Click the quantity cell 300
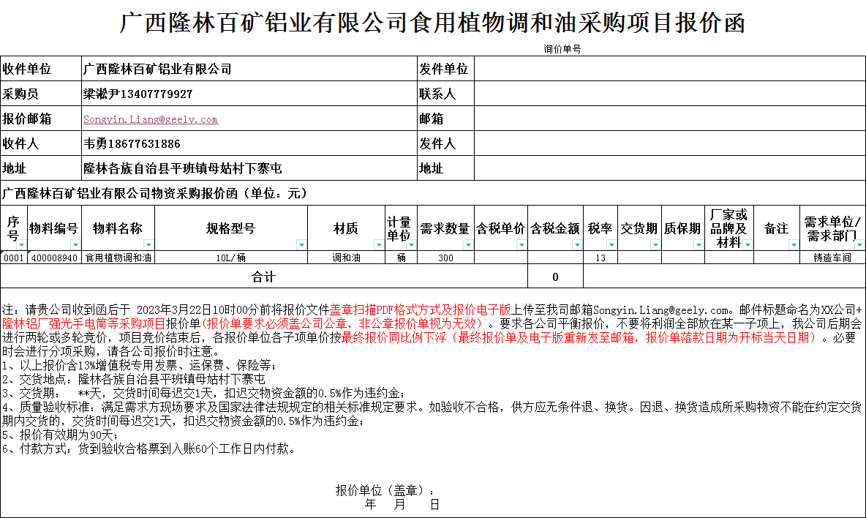 coord(445,258)
